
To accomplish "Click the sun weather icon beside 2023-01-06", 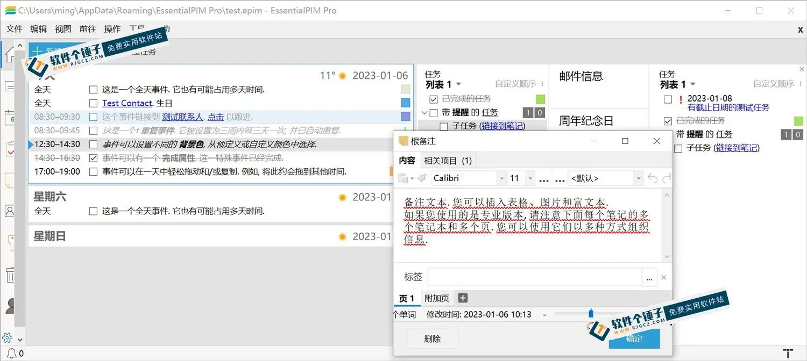I will (x=343, y=76).
